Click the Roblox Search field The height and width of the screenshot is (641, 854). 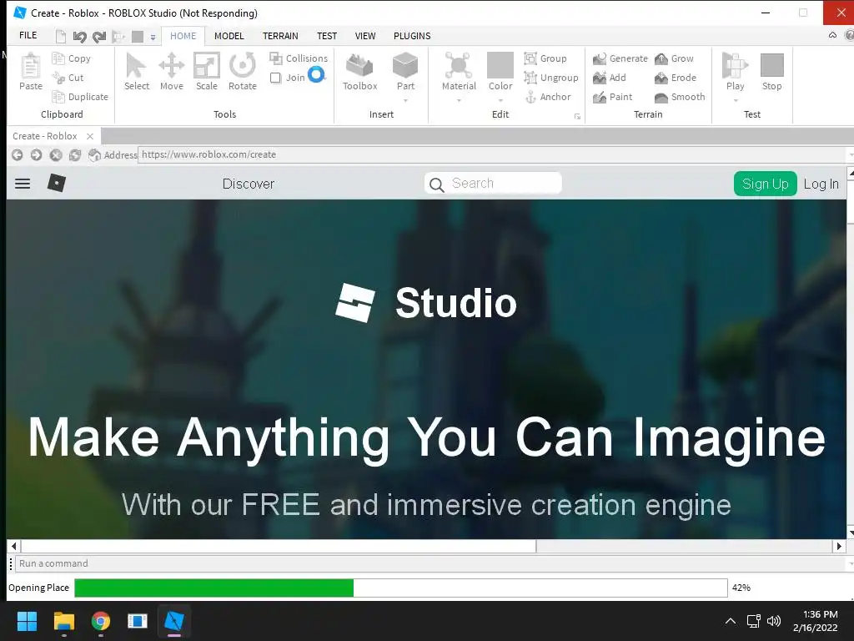[493, 183]
